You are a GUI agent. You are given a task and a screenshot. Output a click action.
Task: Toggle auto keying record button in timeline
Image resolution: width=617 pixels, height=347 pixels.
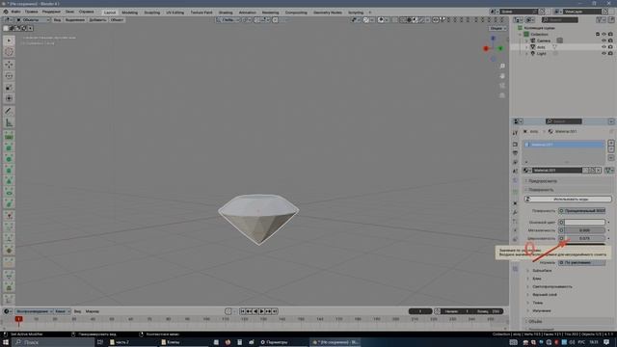(x=228, y=311)
